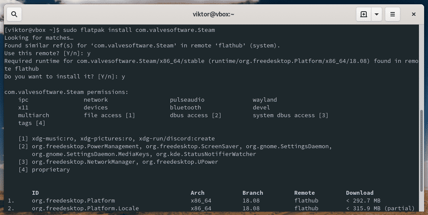
Task: Open the terminal search tool
Action: 14,14
